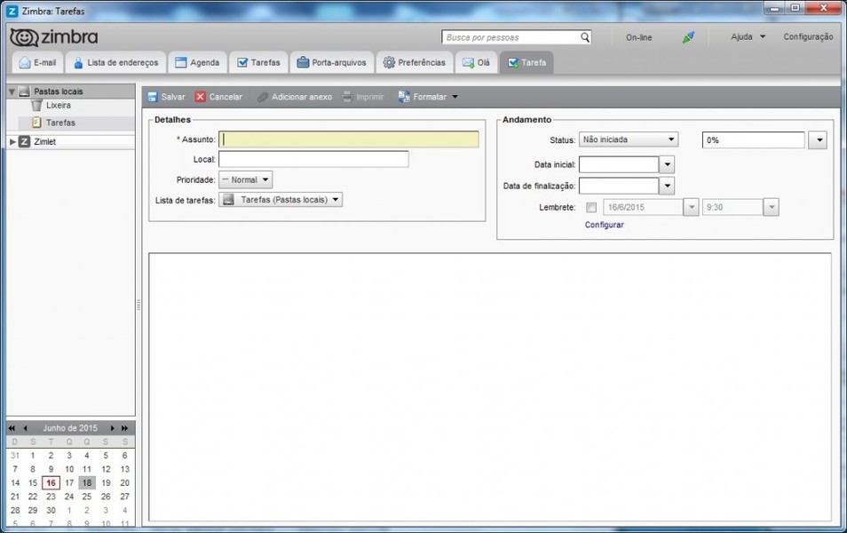Select day 13 in mini calendar
Screen dimensions: 847x533
pos(125,469)
